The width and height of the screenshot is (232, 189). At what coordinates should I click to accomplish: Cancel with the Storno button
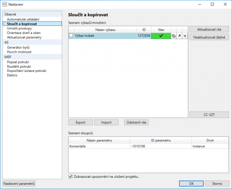coord(217,184)
